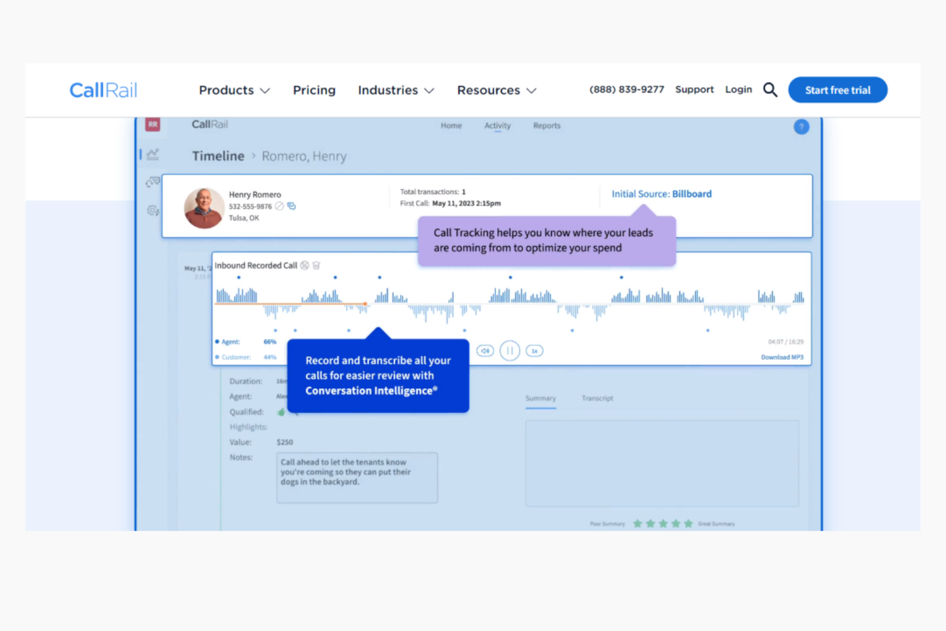Viewport: 946px width, 631px height.
Task: Open the site search magnifier icon
Action: [x=770, y=90]
